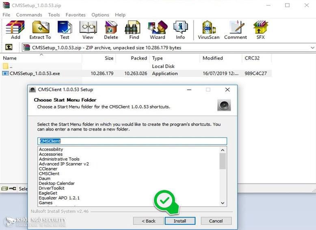The image size is (316, 230).
Task: Click the WinRAR title bar books icon
Action: [x=6, y=5]
